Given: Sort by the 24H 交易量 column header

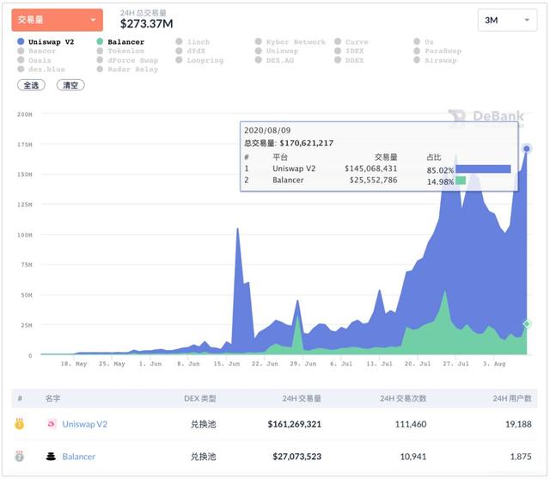Looking at the screenshot, I should (302, 398).
